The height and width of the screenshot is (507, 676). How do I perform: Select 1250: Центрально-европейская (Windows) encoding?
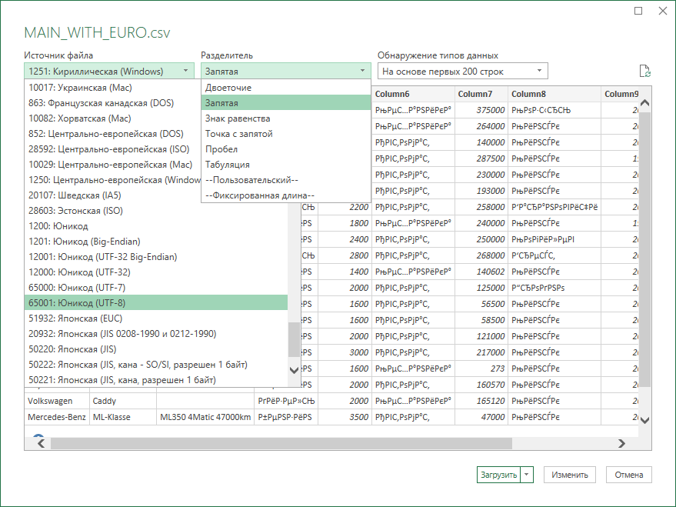[x=113, y=180]
